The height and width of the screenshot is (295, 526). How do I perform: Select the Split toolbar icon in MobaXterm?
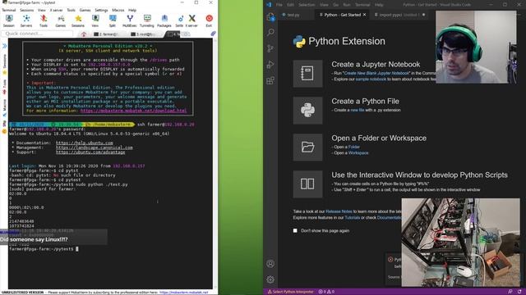(113, 20)
